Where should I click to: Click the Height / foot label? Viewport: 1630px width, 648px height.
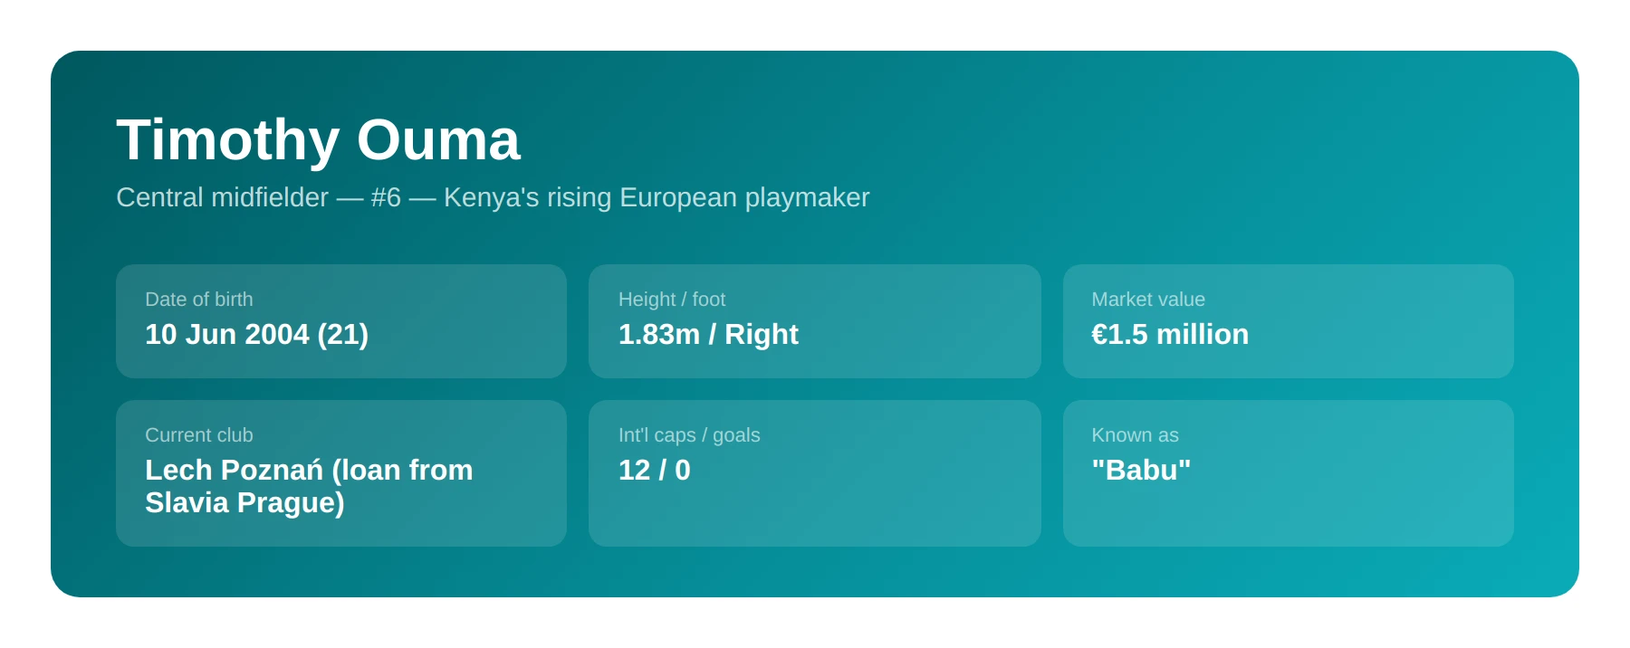pyautogui.click(x=672, y=300)
